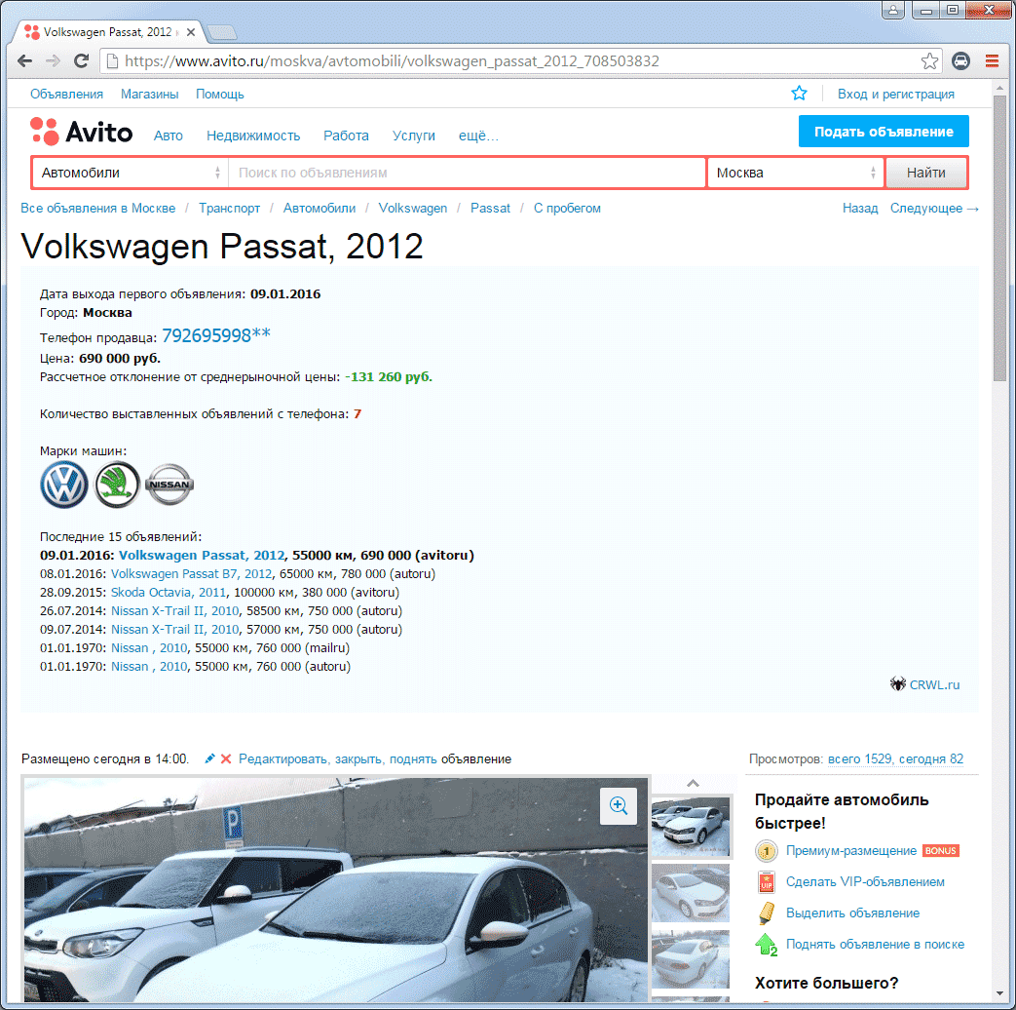Screen dimensions: 1016x1010
Task: Reload the page with the refresh icon
Action: point(82,61)
